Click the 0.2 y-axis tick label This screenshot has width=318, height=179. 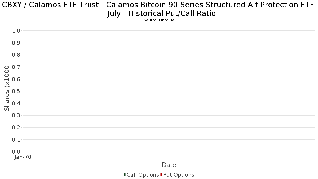pos(16,128)
